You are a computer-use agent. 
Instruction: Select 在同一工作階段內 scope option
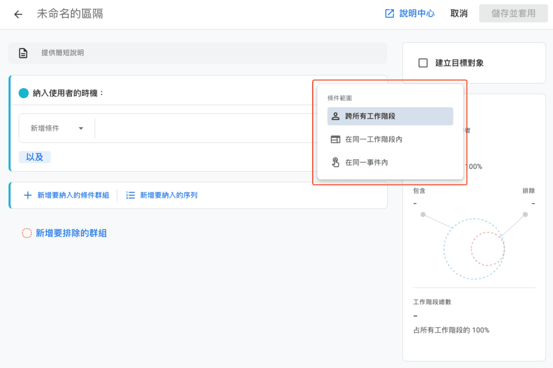point(390,139)
